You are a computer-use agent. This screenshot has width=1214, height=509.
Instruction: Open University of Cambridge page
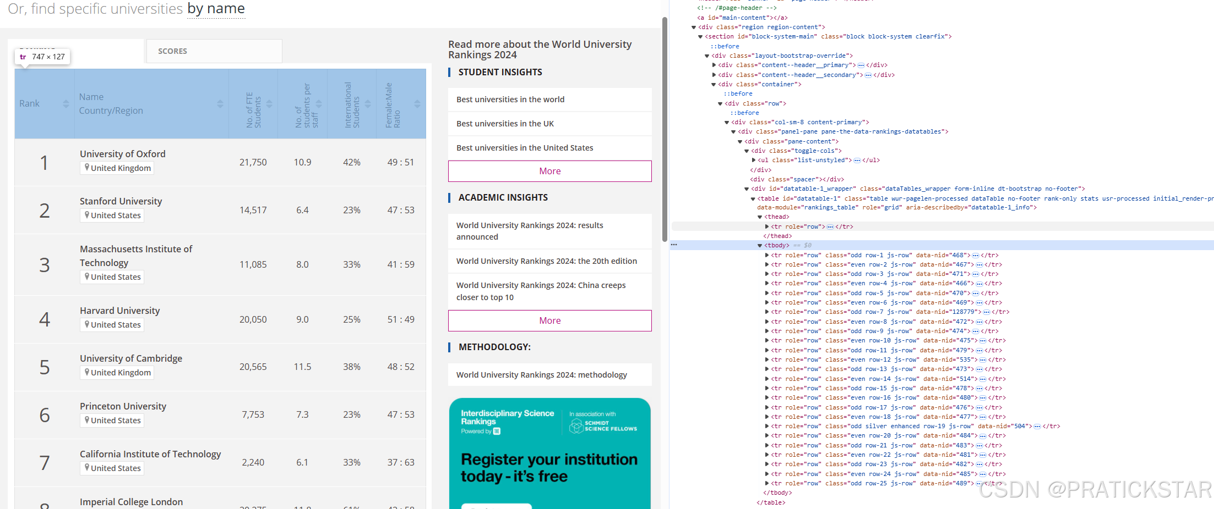coord(131,358)
